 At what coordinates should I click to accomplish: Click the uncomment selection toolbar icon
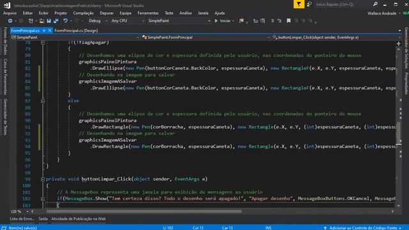point(279,21)
